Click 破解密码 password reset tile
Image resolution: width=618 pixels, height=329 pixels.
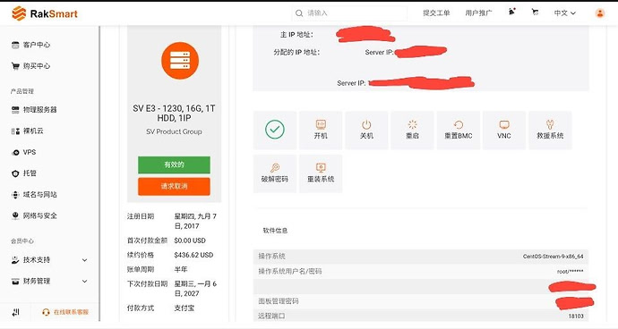(x=275, y=173)
